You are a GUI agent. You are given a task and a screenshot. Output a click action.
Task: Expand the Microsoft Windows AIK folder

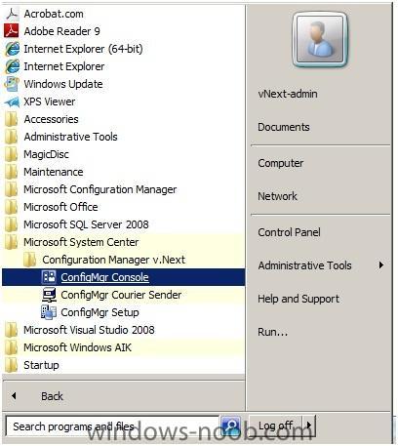click(77, 347)
